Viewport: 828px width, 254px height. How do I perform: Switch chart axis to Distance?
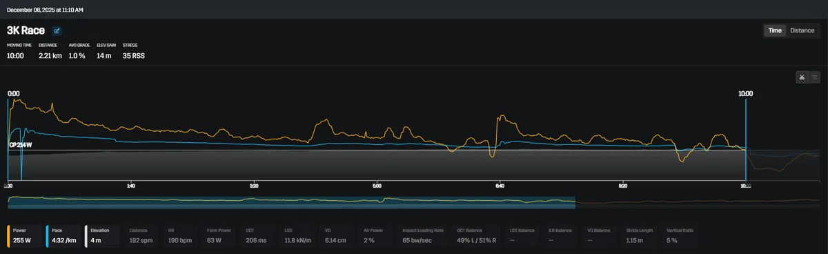[x=802, y=30]
